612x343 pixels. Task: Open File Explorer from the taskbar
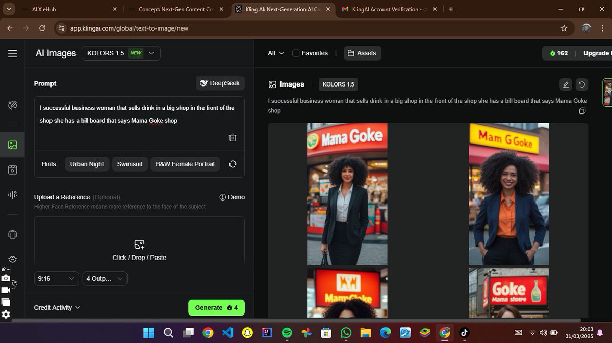pyautogui.click(x=366, y=333)
